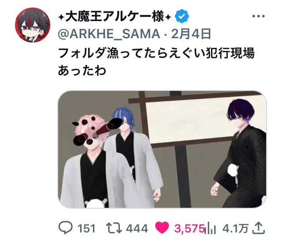Open the reply speech bubble icon
The width and height of the screenshot is (282, 246).
point(66,228)
